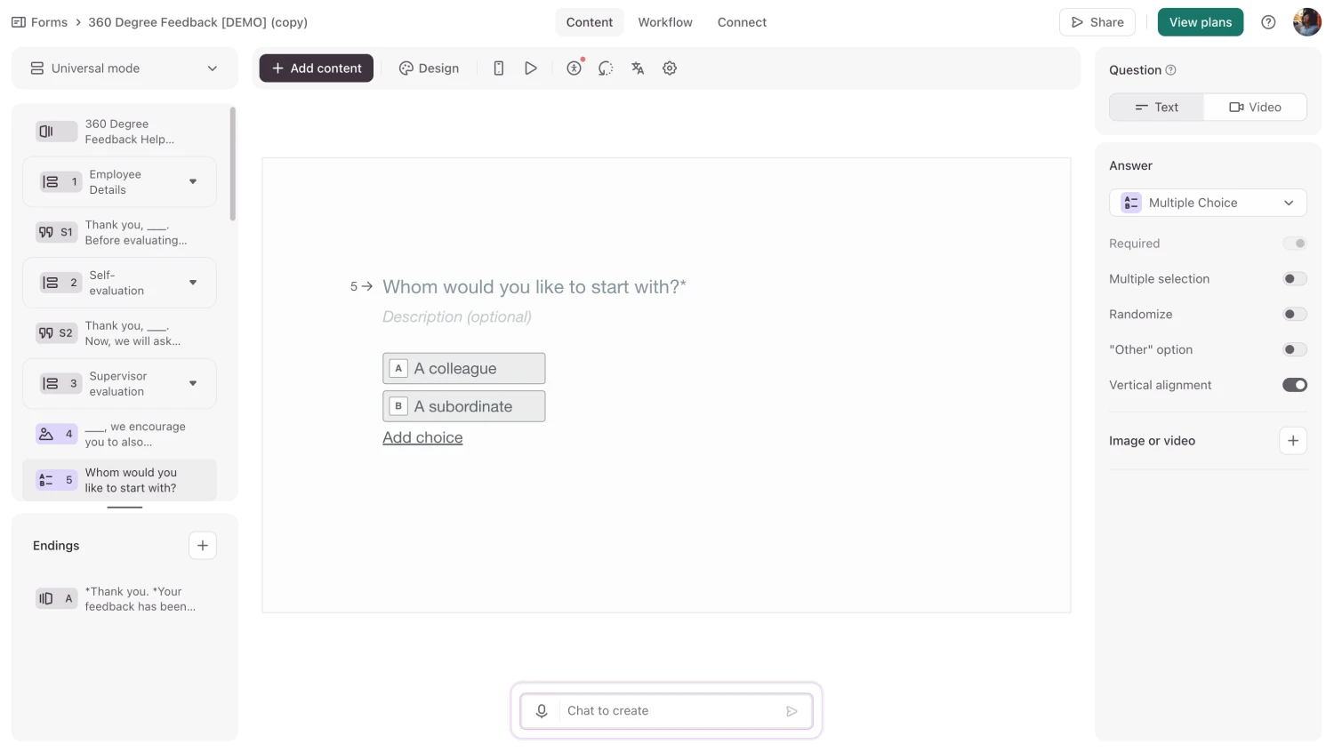Click the version history icon in the toolbar
Viewport: 1334px width, 752px height.
tap(606, 68)
